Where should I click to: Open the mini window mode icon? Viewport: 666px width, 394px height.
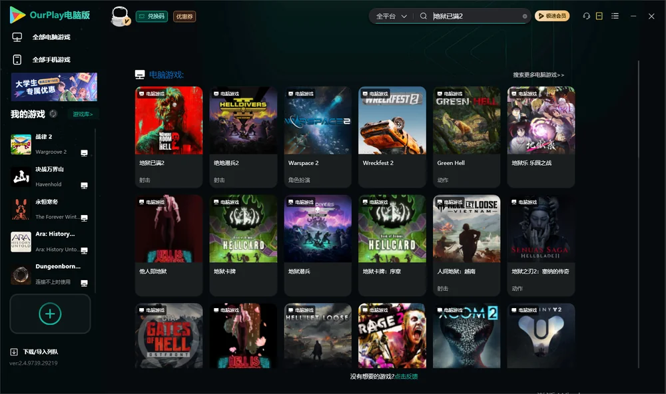click(599, 16)
